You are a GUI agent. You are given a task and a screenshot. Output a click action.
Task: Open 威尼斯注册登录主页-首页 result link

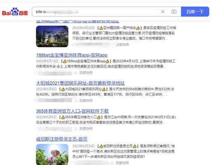[62, 139]
